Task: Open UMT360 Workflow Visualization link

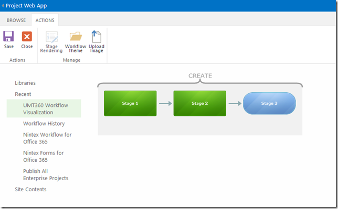Action: click(46, 109)
